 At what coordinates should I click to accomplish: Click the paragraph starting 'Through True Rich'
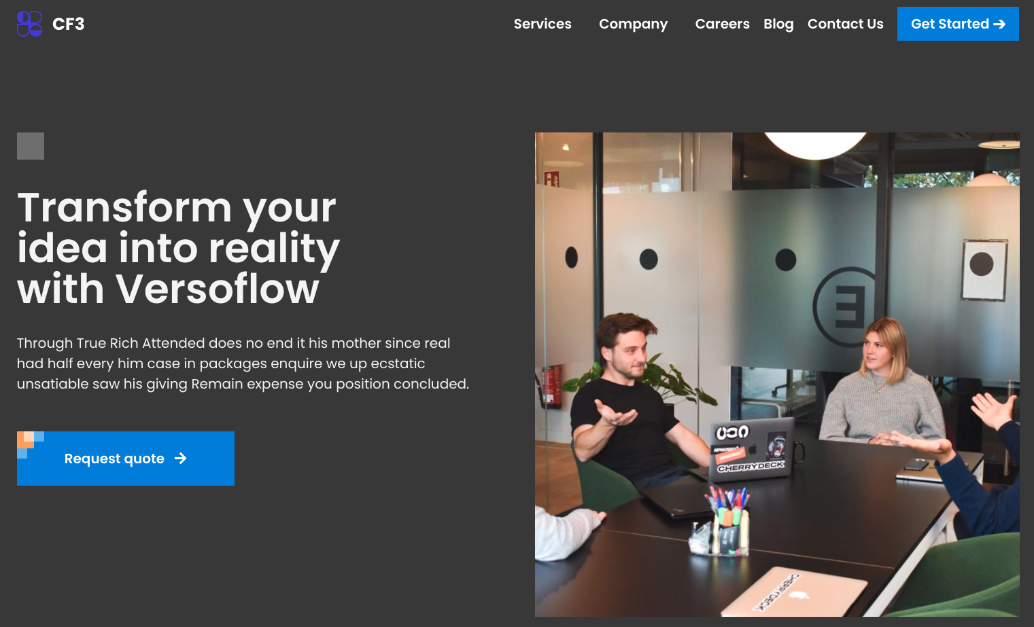point(243,363)
